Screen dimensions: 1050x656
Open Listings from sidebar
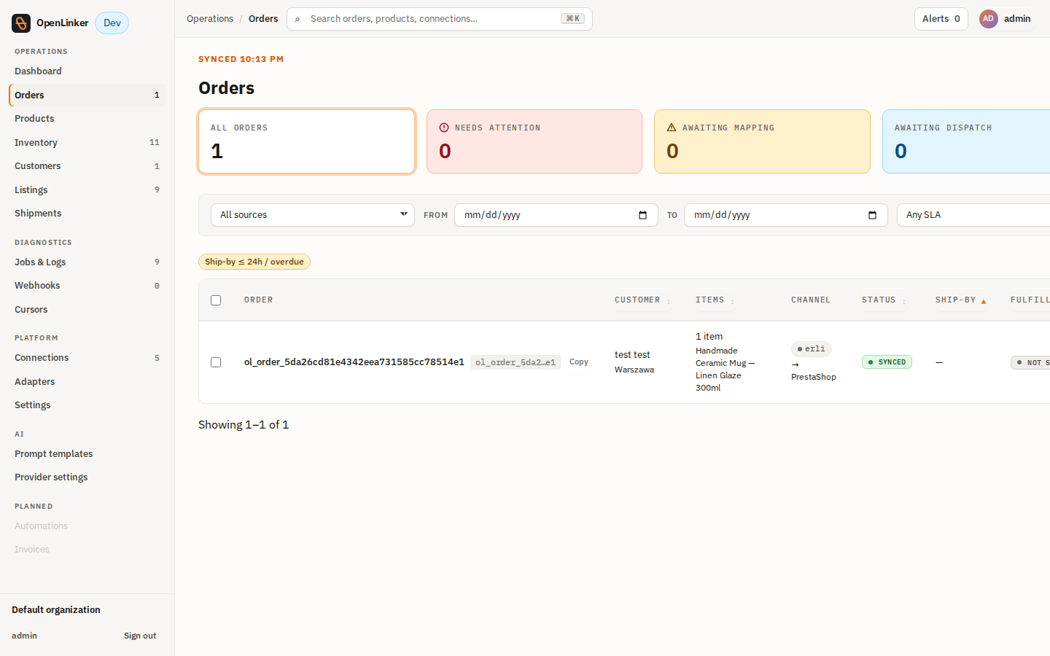tap(87, 190)
